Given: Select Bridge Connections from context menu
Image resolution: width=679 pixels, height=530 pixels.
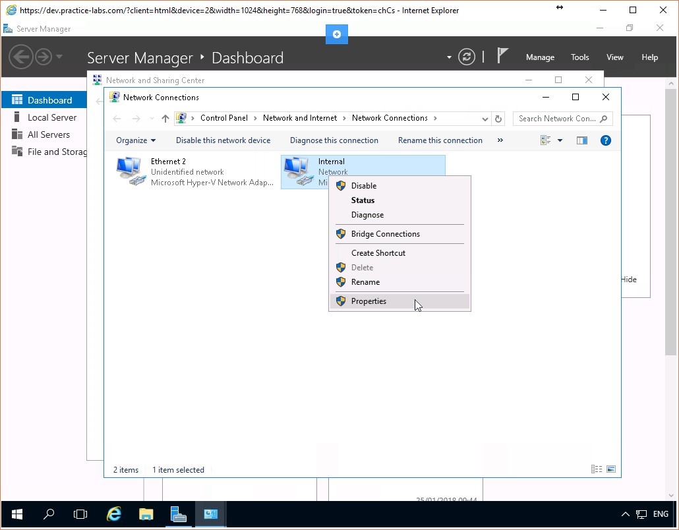Looking at the screenshot, I should (x=385, y=233).
